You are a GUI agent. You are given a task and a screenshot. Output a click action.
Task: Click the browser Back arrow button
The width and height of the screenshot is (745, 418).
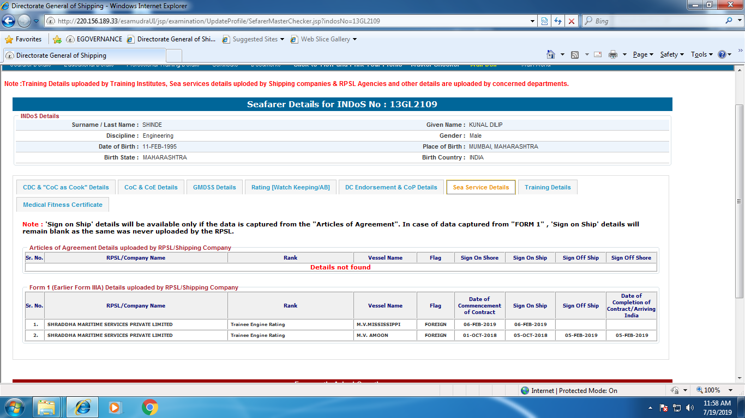pos(9,21)
